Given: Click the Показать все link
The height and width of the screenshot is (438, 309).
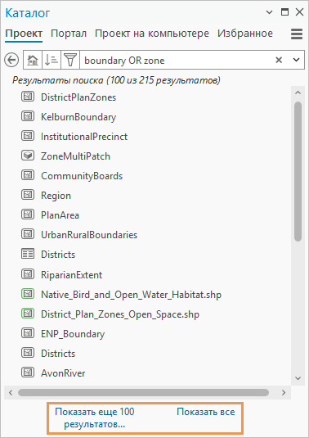Looking at the screenshot, I should click(206, 412).
